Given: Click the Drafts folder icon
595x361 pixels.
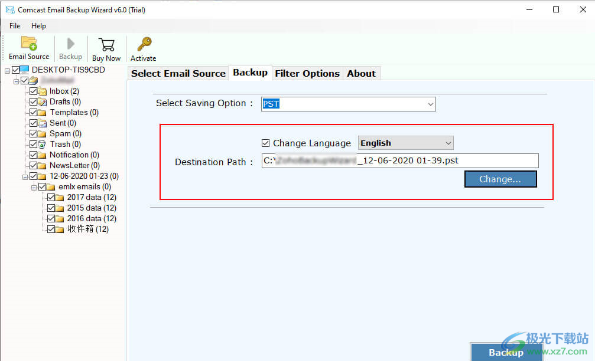Looking at the screenshot, I should (x=42, y=102).
